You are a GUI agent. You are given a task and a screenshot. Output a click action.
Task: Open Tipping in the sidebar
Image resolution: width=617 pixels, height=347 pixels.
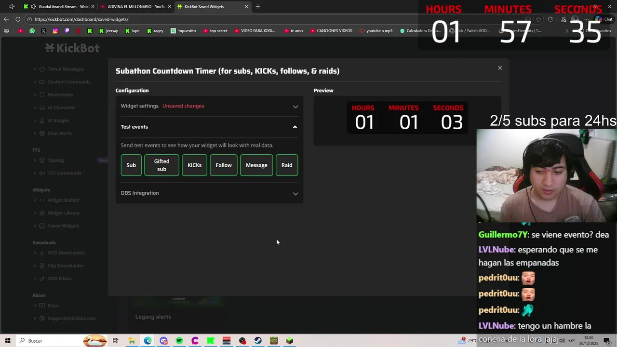55,160
